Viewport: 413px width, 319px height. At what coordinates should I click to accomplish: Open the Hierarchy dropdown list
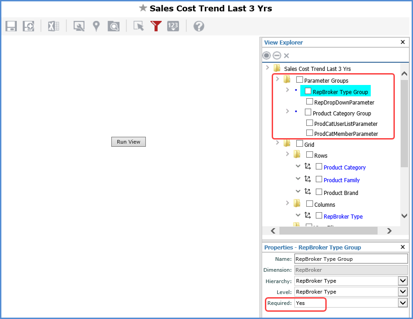point(403,281)
